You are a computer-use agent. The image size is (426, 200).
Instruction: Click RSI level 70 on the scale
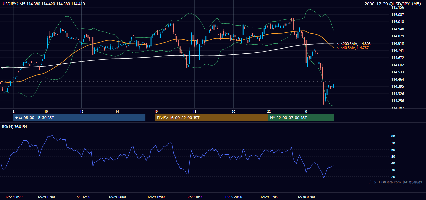[393, 143]
